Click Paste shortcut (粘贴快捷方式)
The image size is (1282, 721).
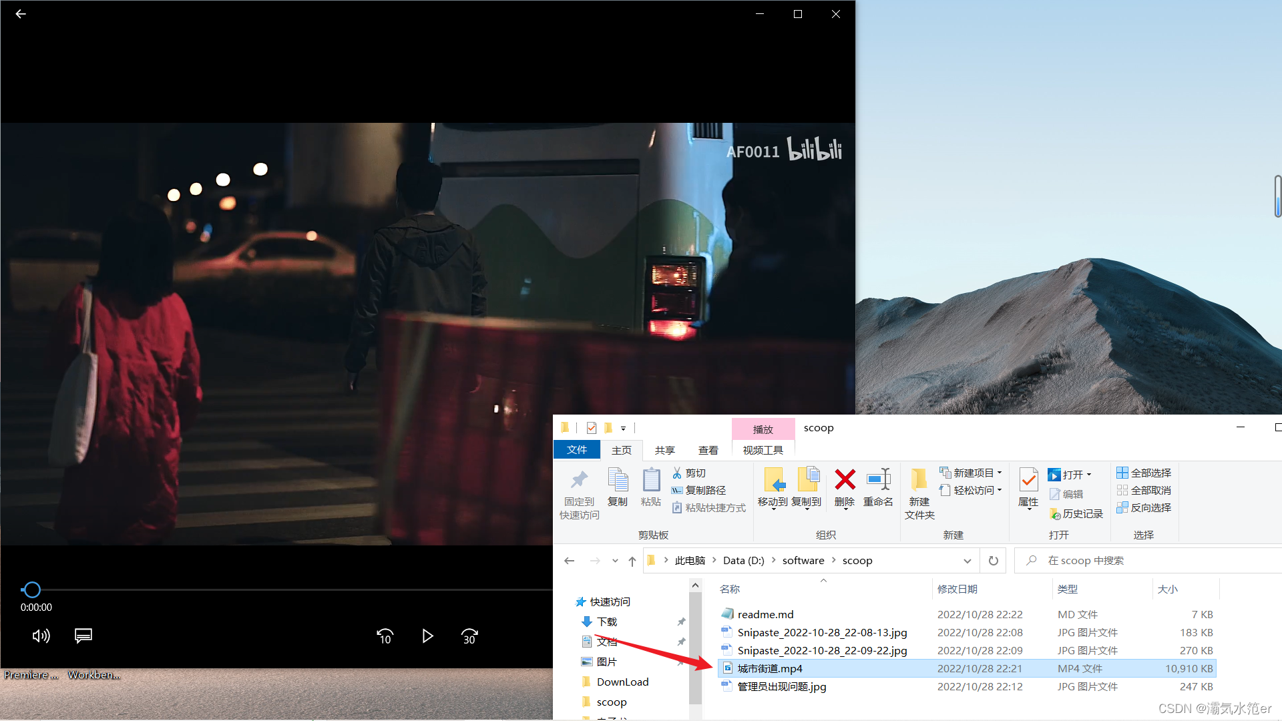(708, 507)
